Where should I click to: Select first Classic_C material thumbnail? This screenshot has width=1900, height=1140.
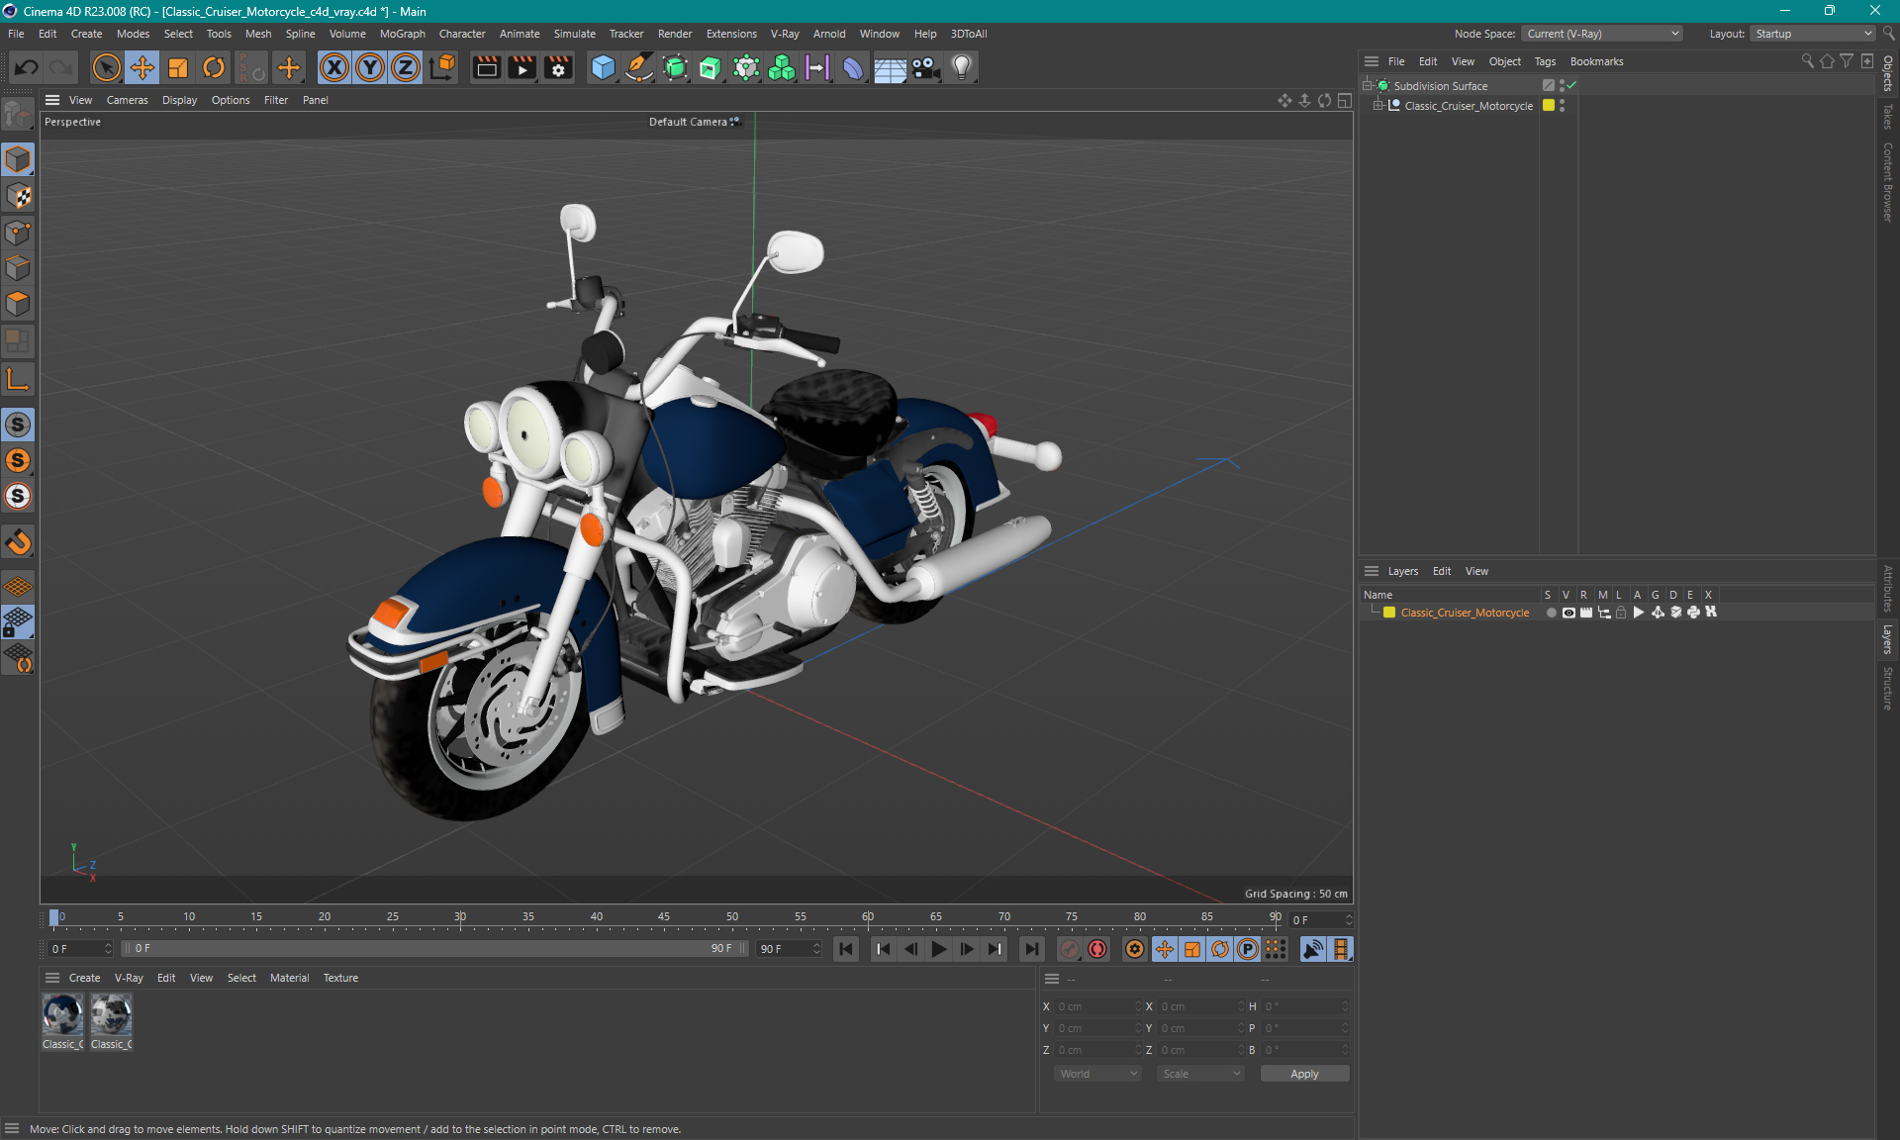coord(62,1021)
